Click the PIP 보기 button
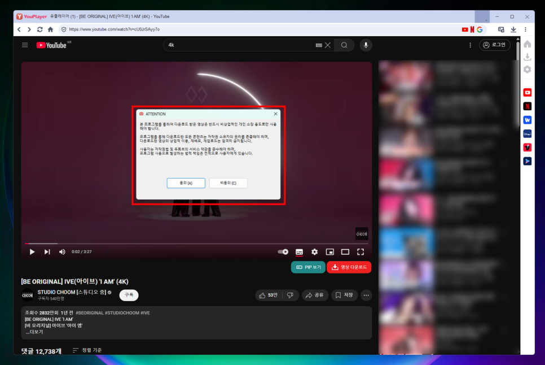Viewport: 545px width, 365px height. (x=308, y=267)
